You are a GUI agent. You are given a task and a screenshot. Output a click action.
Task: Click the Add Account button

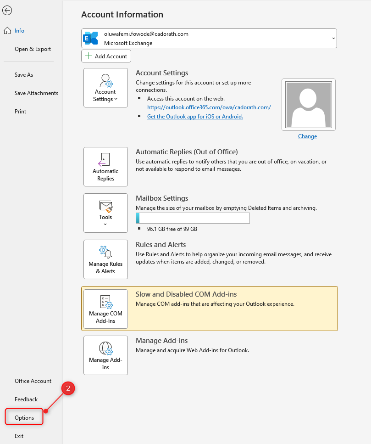pyautogui.click(x=106, y=56)
